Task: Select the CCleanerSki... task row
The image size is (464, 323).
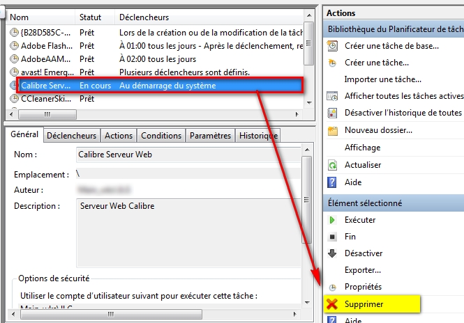Action: click(x=155, y=99)
